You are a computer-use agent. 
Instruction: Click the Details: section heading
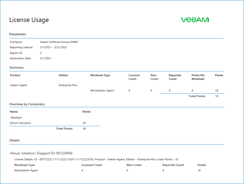point(15,140)
